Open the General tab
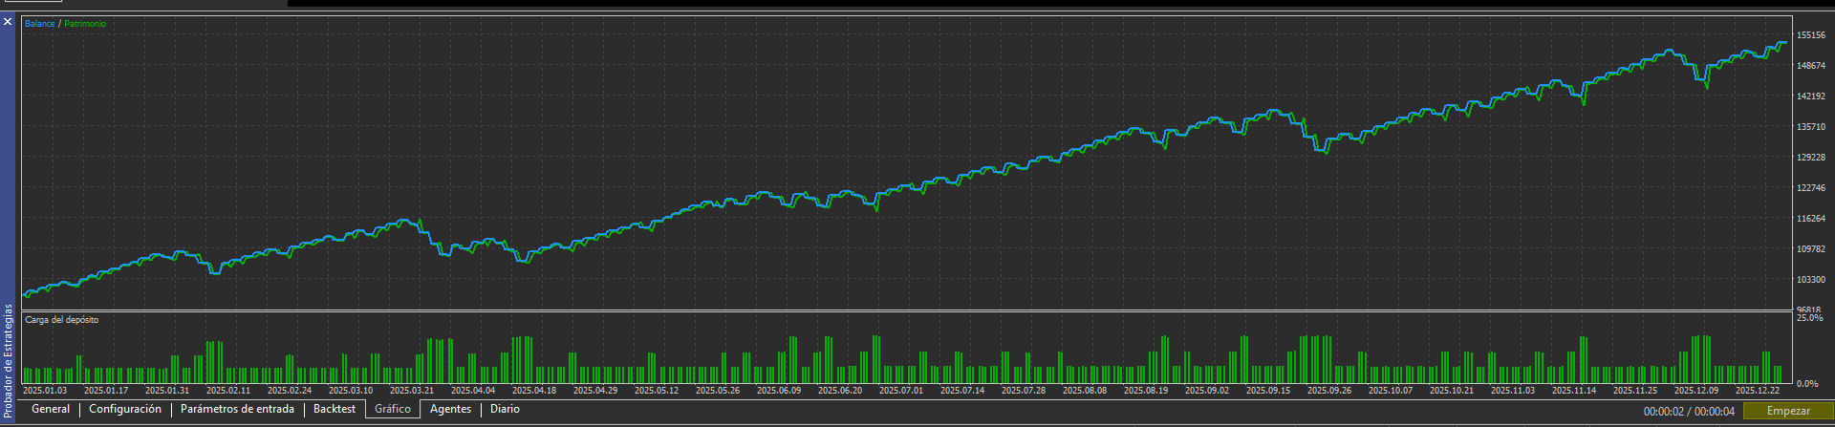The width and height of the screenshot is (1835, 427). pos(51,409)
